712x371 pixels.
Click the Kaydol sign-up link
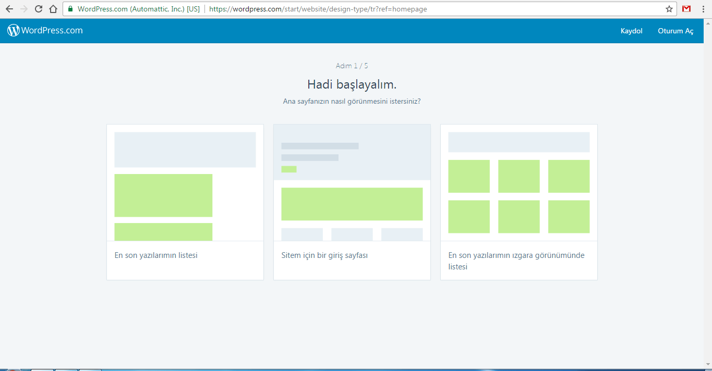(x=631, y=31)
